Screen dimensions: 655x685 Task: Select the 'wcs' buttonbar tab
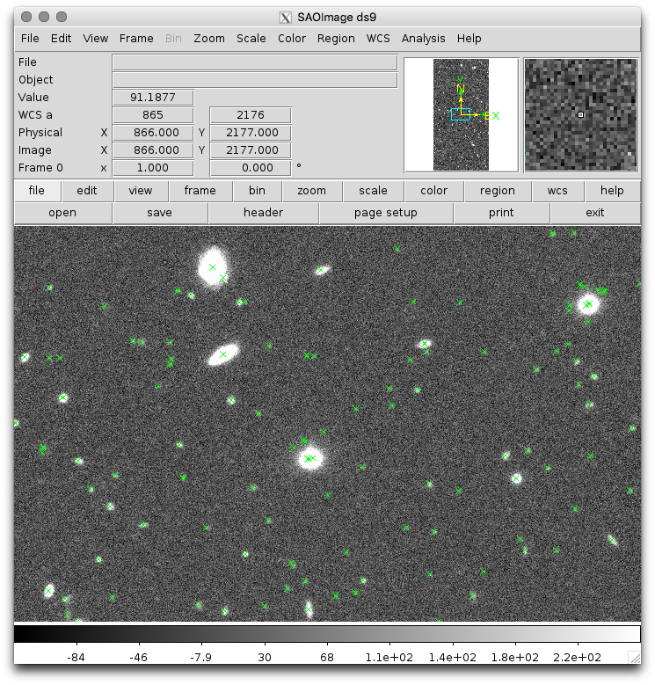(x=557, y=191)
